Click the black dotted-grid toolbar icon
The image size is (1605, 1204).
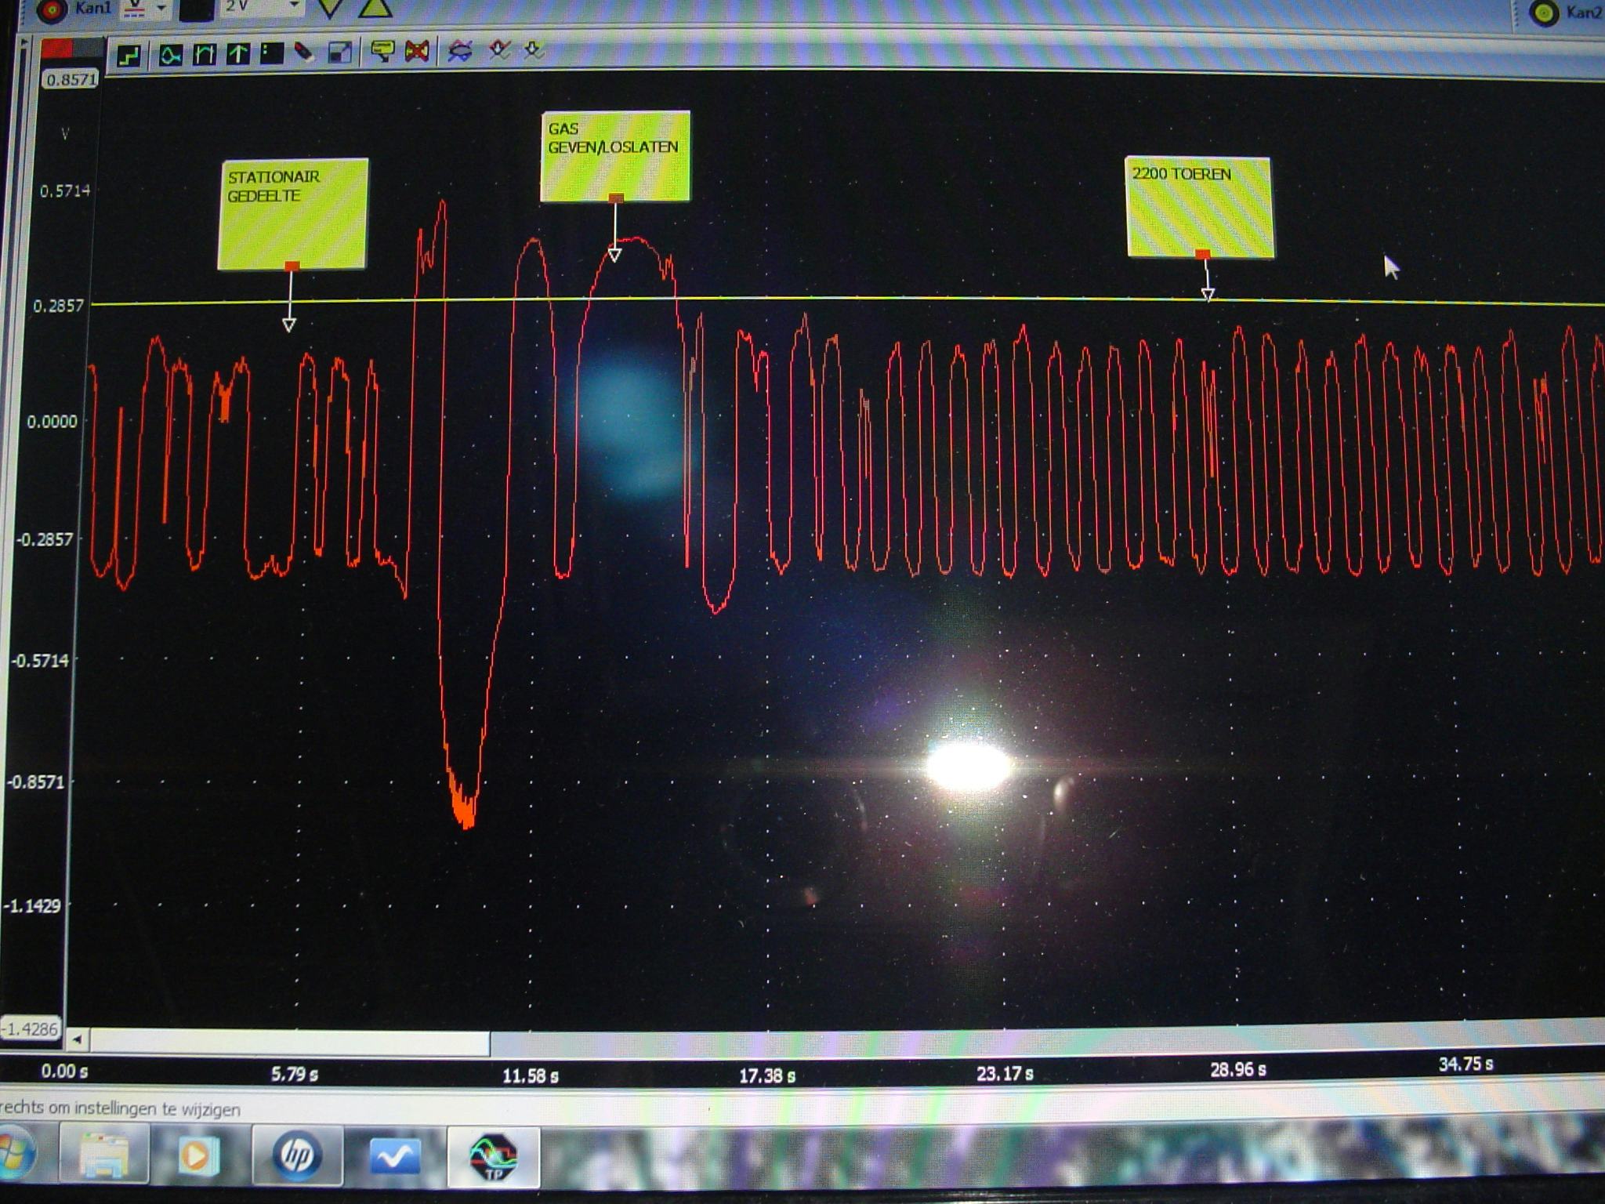271,53
